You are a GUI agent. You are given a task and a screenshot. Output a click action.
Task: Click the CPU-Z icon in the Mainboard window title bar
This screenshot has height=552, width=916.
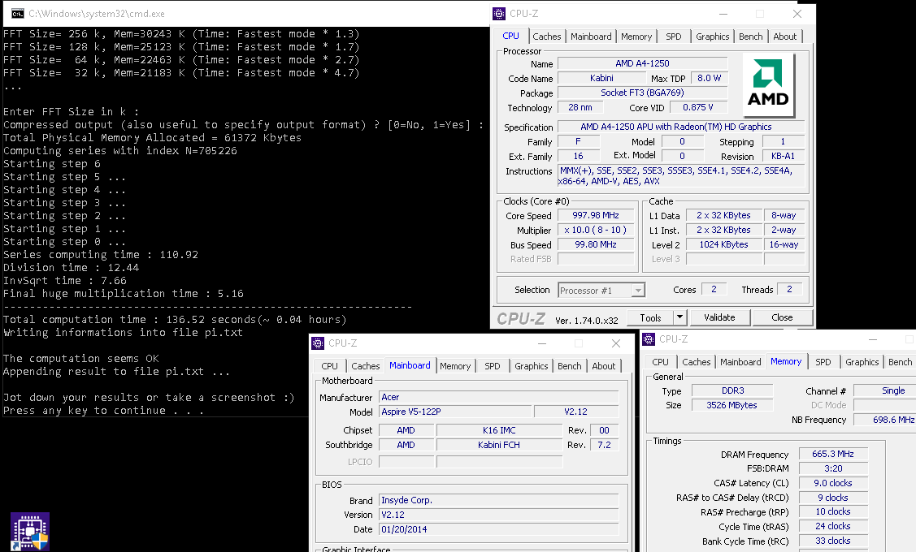click(x=318, y=343)
